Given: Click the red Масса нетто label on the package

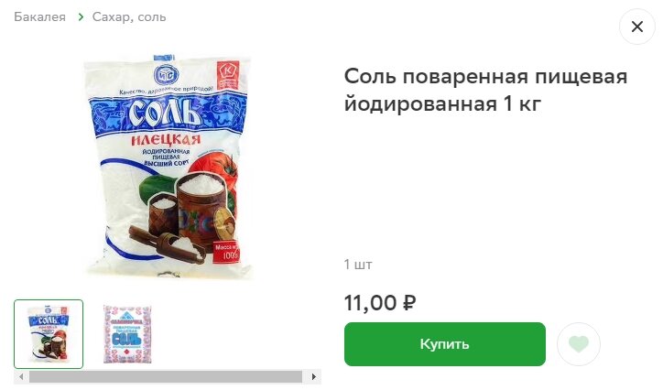Looking at the screenshot, I should pos(226,252).
